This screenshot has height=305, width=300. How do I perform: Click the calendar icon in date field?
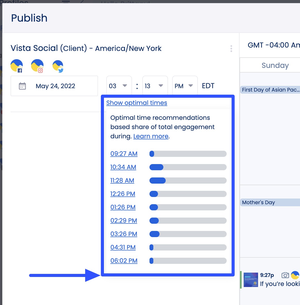point(22,86)
